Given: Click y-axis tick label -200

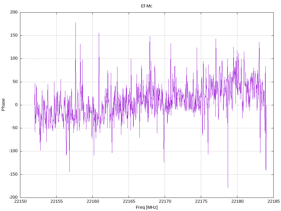Looking at the screenshot, I should [x=13, y=197].
